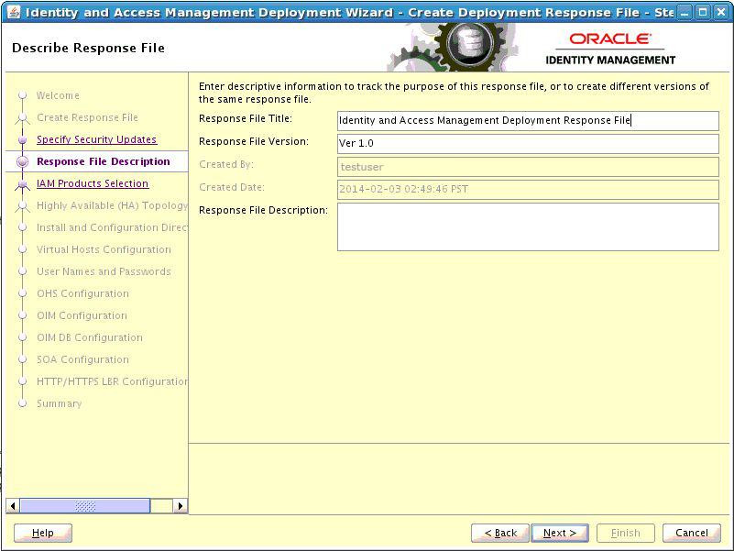Click the Specify Security Updates step marker
This screenshot has height=551, width=734.
(22, 139)
